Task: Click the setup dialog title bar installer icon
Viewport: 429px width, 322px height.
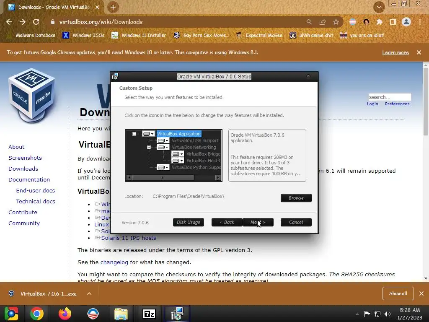Action: 115,76
